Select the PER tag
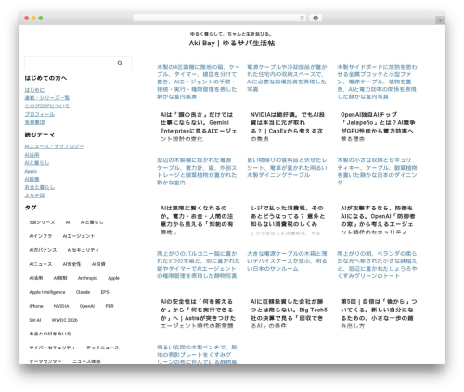Viewport: 464px width, 392px height. (x=110, y=306)
